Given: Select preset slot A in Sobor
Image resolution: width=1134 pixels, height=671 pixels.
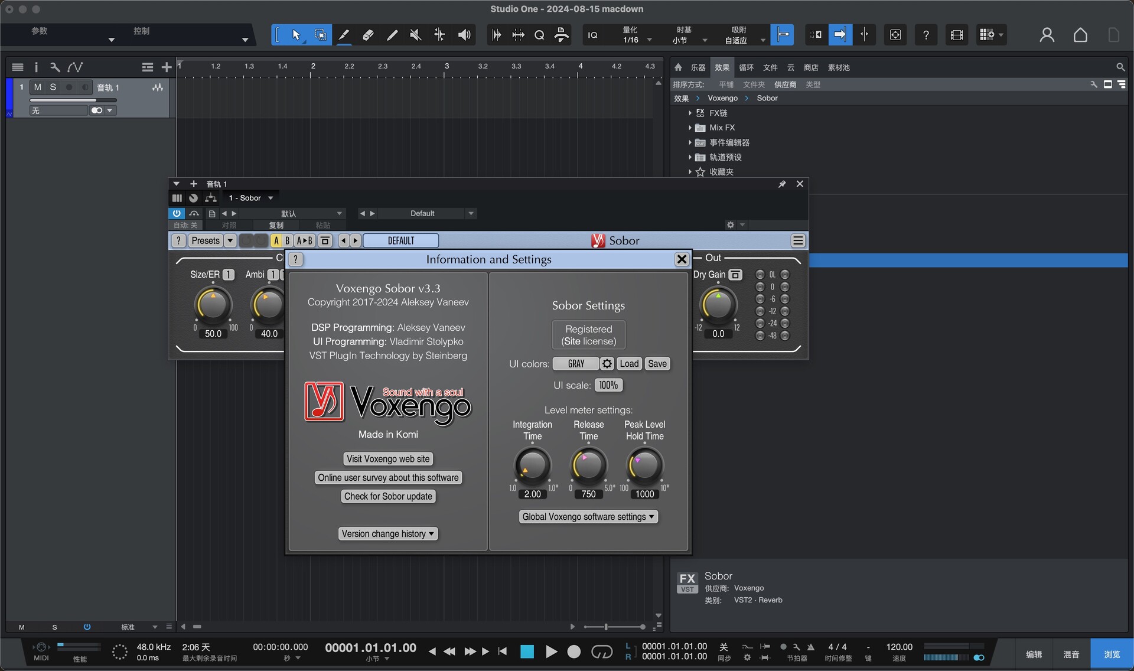Looking at the screenshot, I should [x=276, y=240].
